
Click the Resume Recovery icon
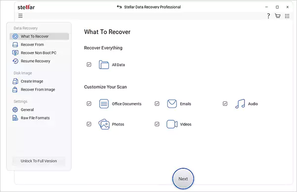tap(15, 61)
